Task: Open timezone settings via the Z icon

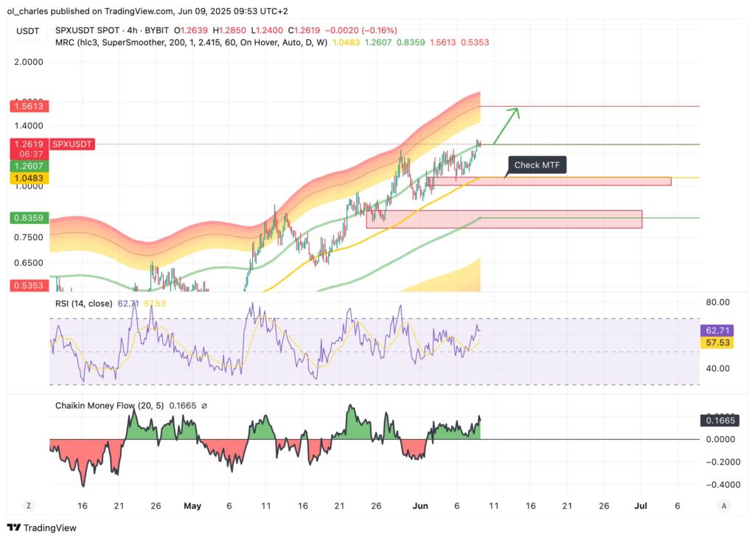Action: [28, 506]
